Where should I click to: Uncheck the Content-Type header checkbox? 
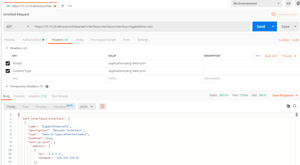click(x=8, y=71)
